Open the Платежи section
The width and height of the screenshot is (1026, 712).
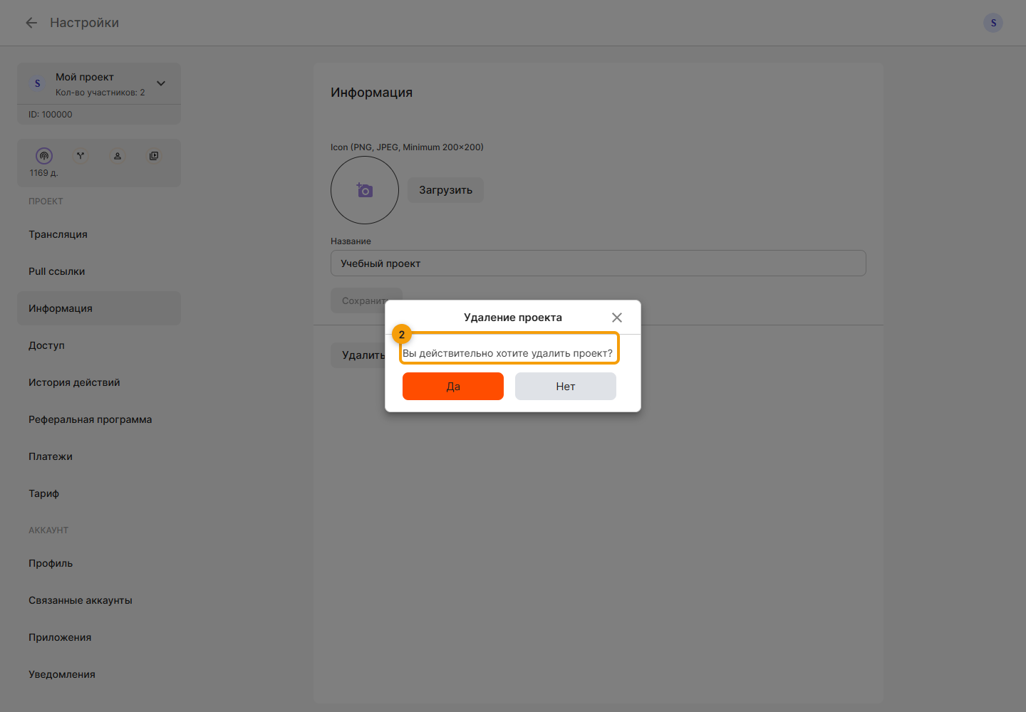tap(99, 456)
